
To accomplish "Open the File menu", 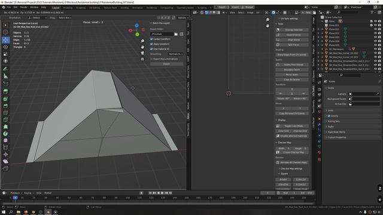I will click(9, 7).
